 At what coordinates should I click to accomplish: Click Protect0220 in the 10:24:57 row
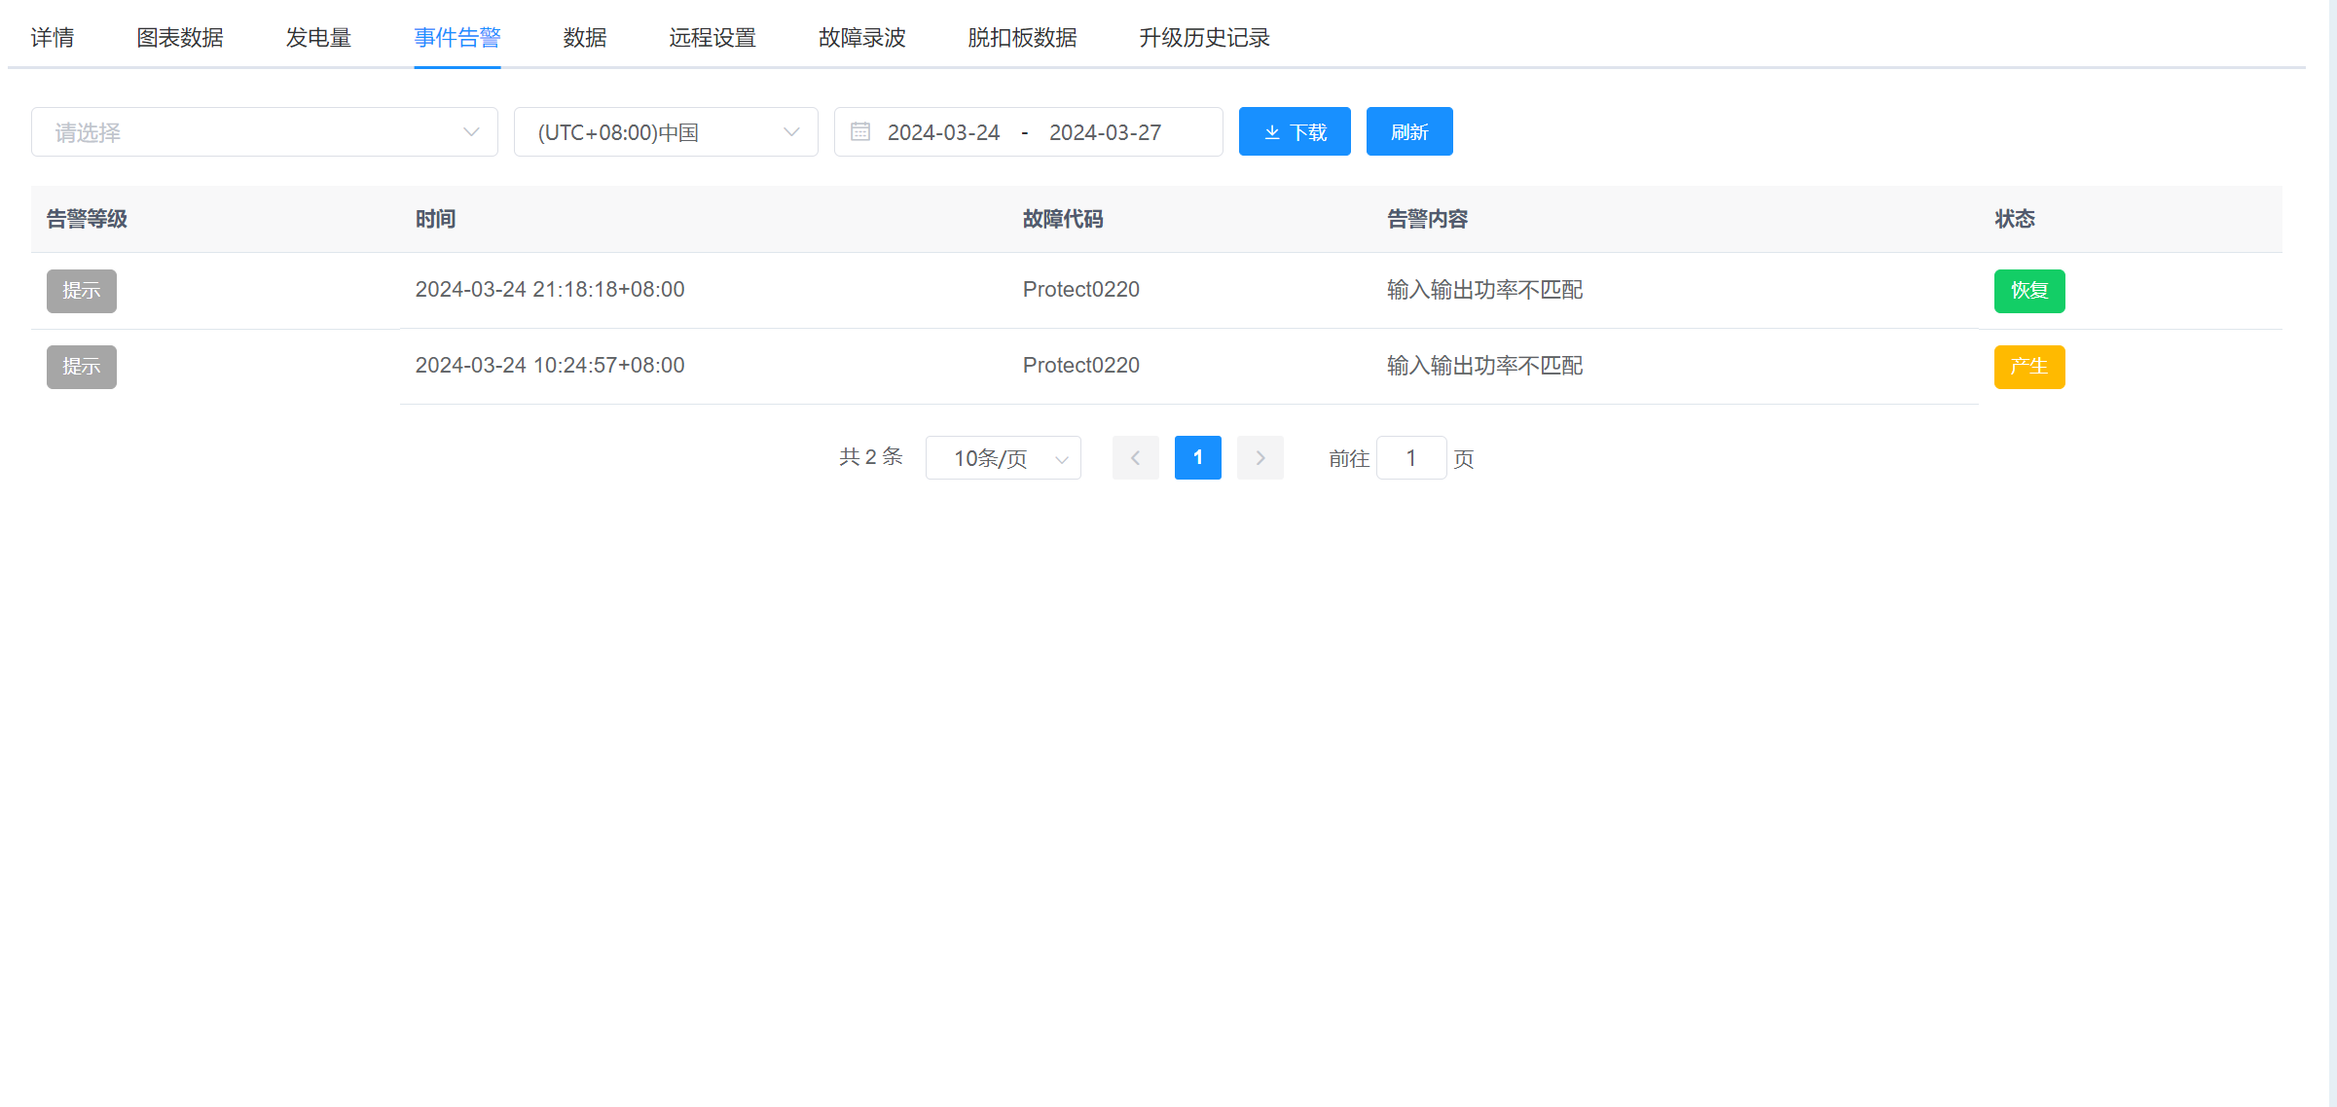coord(1081,366)
